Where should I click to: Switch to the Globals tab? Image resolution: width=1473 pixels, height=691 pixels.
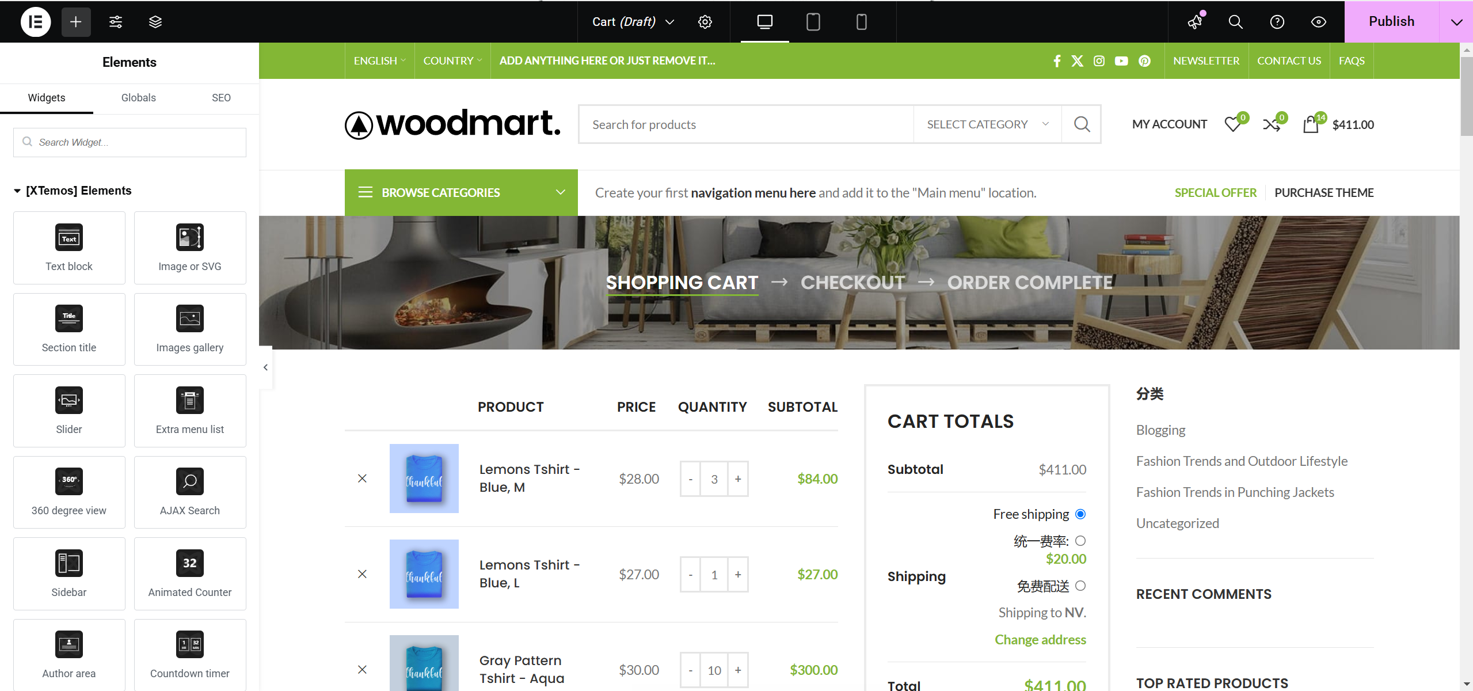(138, 97)
